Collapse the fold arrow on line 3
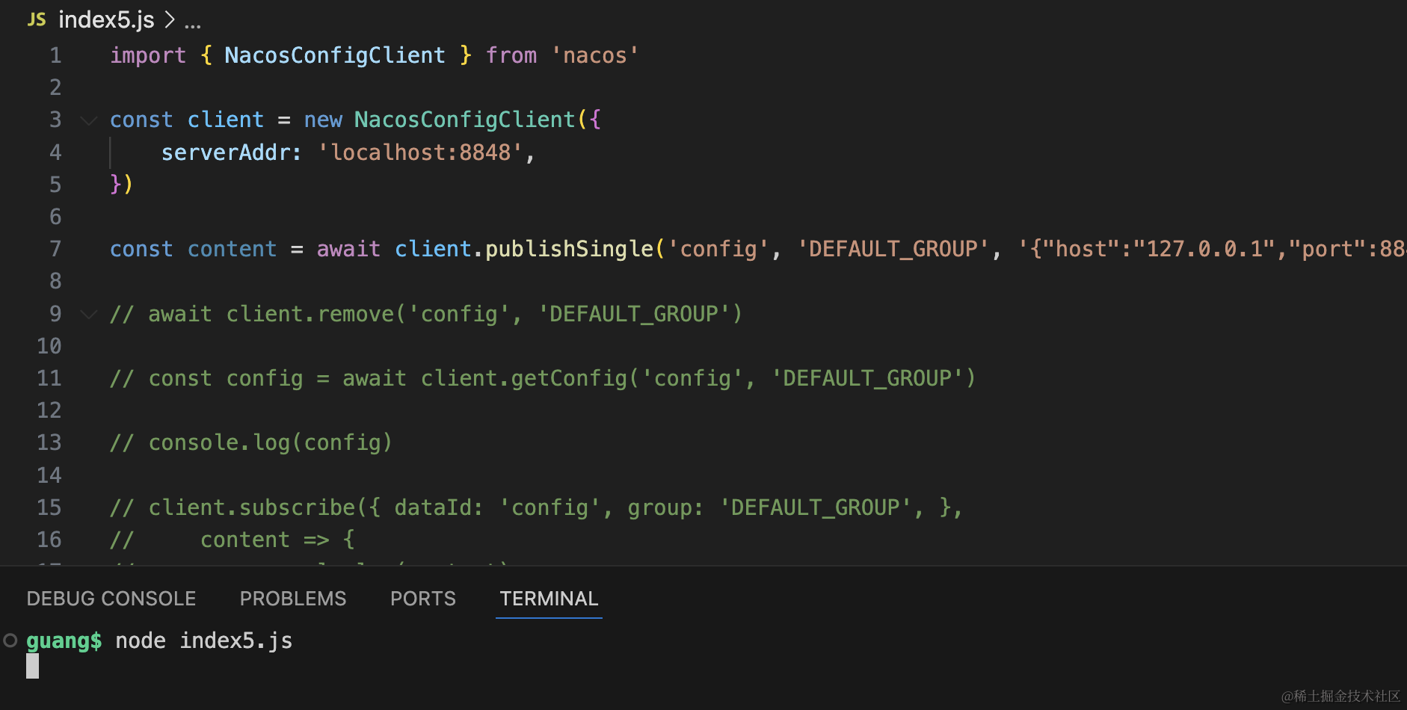Screen dimensions: 1407x710 click(89, 120)
